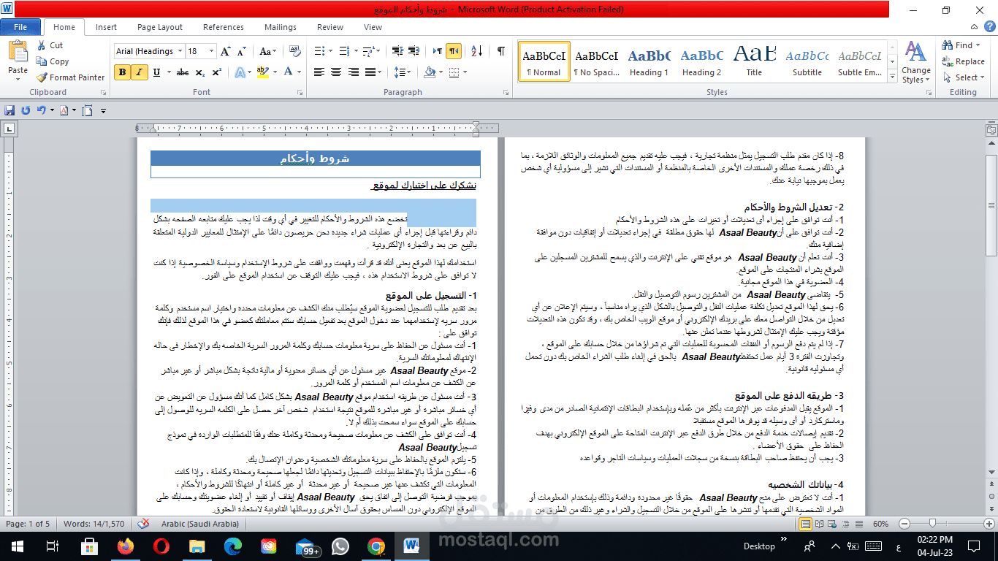Customize Quick Access Toolbar dropdown arrow
The width and height of the screenshot is (998, 561).
click(104, 110)
